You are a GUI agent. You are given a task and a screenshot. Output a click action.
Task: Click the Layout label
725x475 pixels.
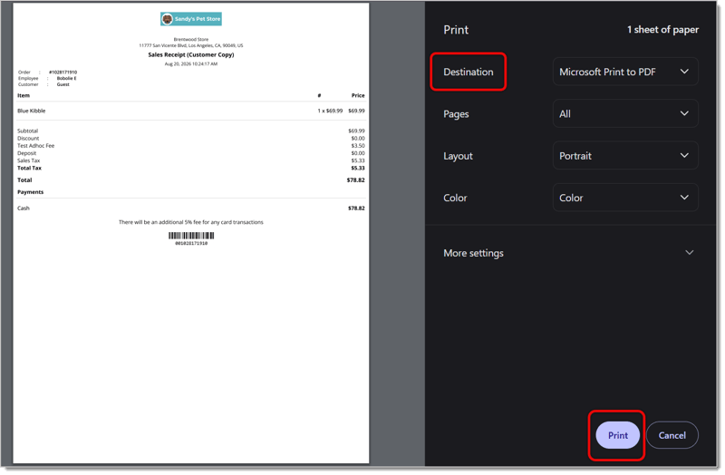(460, 156)
